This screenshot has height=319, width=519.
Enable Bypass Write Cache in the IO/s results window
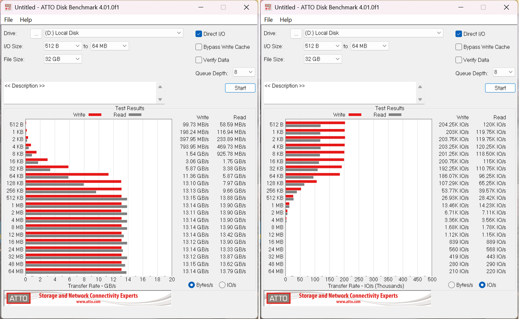[x=459, y=47]
